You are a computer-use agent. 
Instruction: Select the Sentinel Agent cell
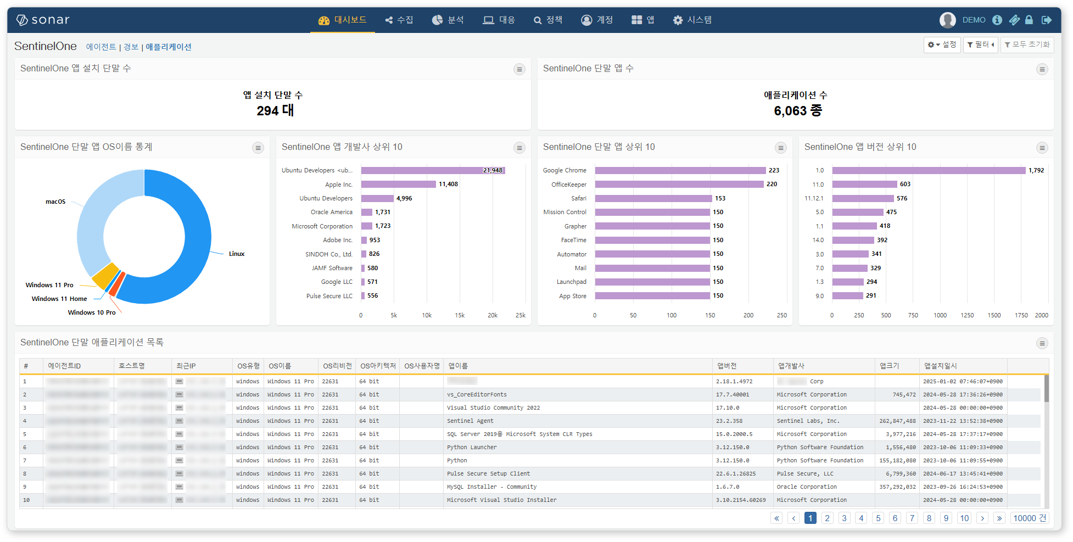pyautogui.click(x=578, y=421)
